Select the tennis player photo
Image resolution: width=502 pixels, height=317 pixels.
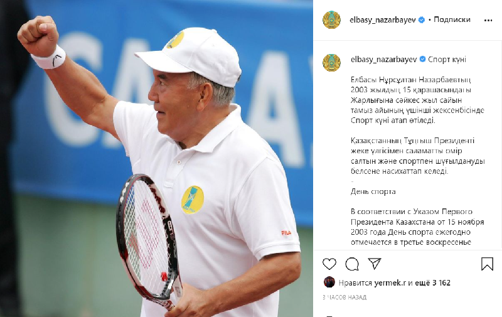[x=156, y=158]
